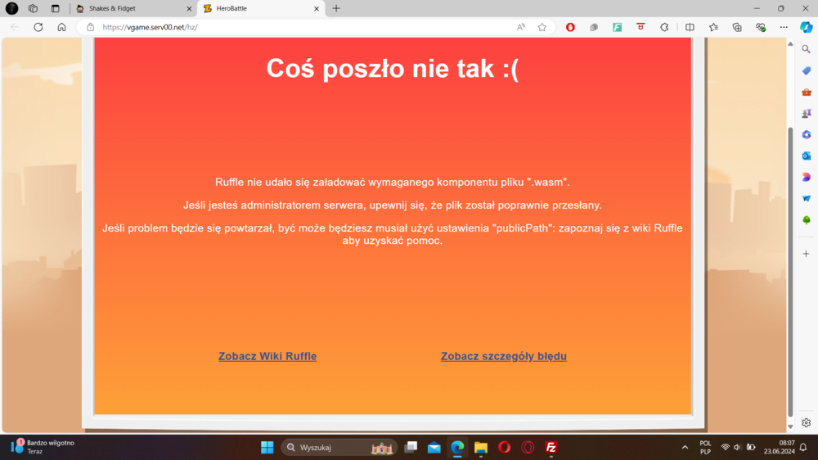Open the browser profile avatar
Viewport: 818px width, 460px height.
11,8
